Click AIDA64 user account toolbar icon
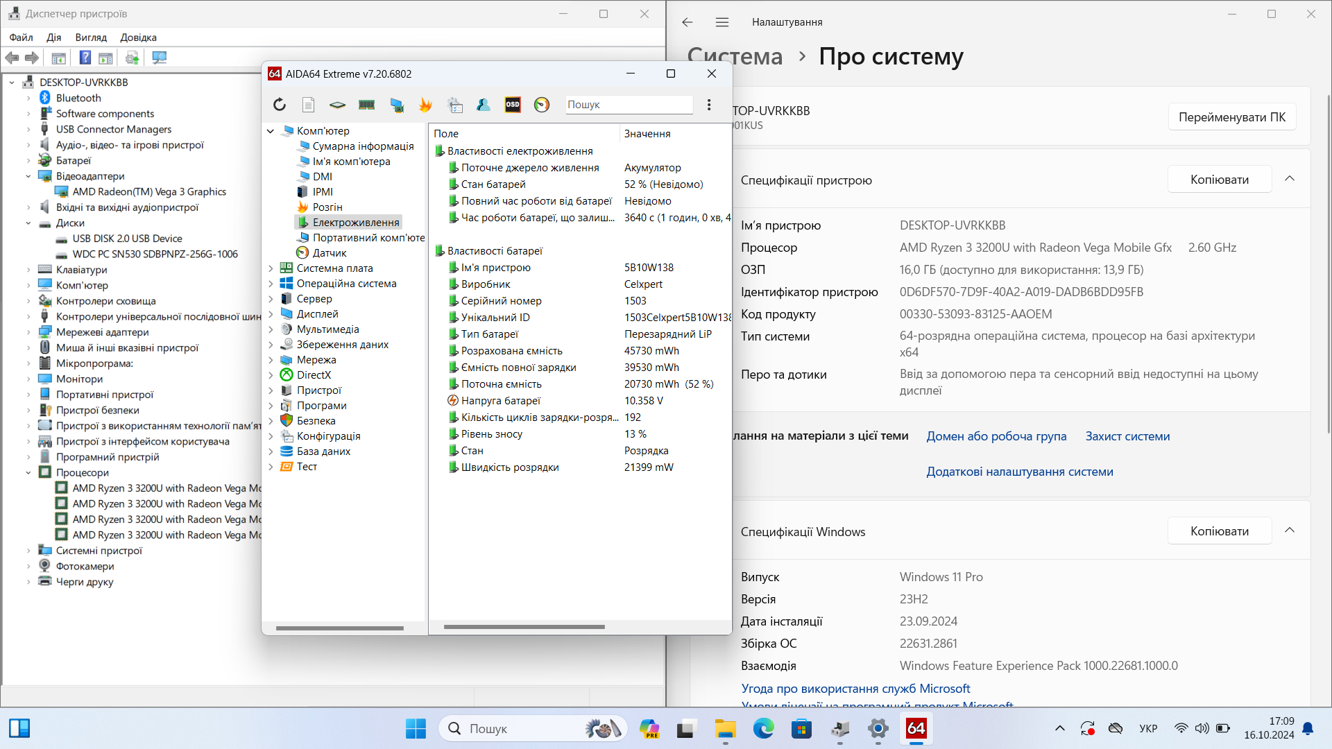This screenshot has height=749, width=1332. pos(484,105)
